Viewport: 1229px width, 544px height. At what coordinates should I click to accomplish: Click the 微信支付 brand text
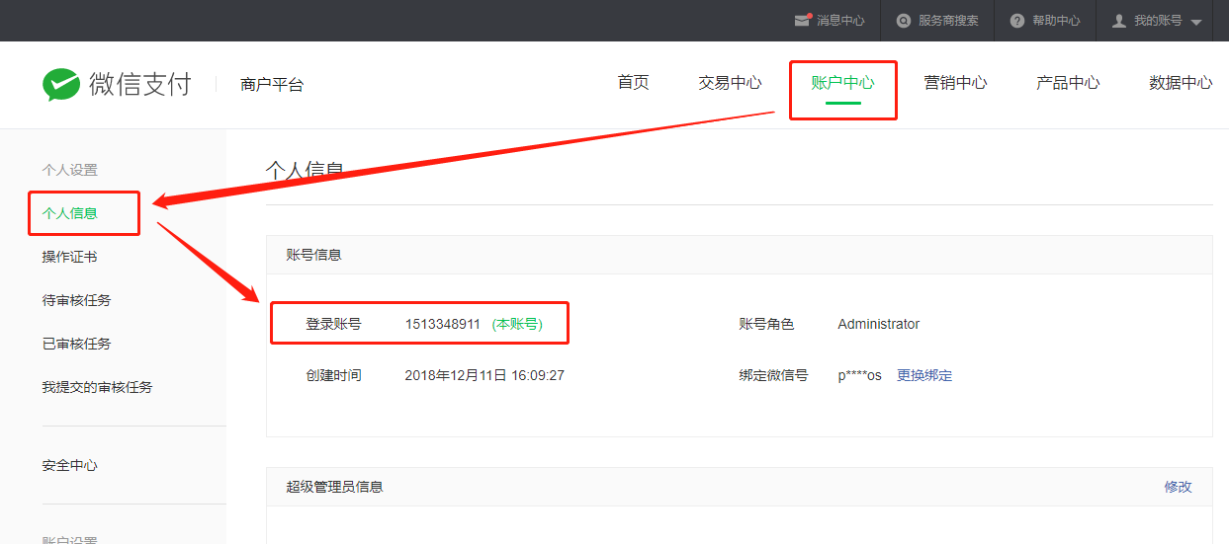[x=139, y=85]
